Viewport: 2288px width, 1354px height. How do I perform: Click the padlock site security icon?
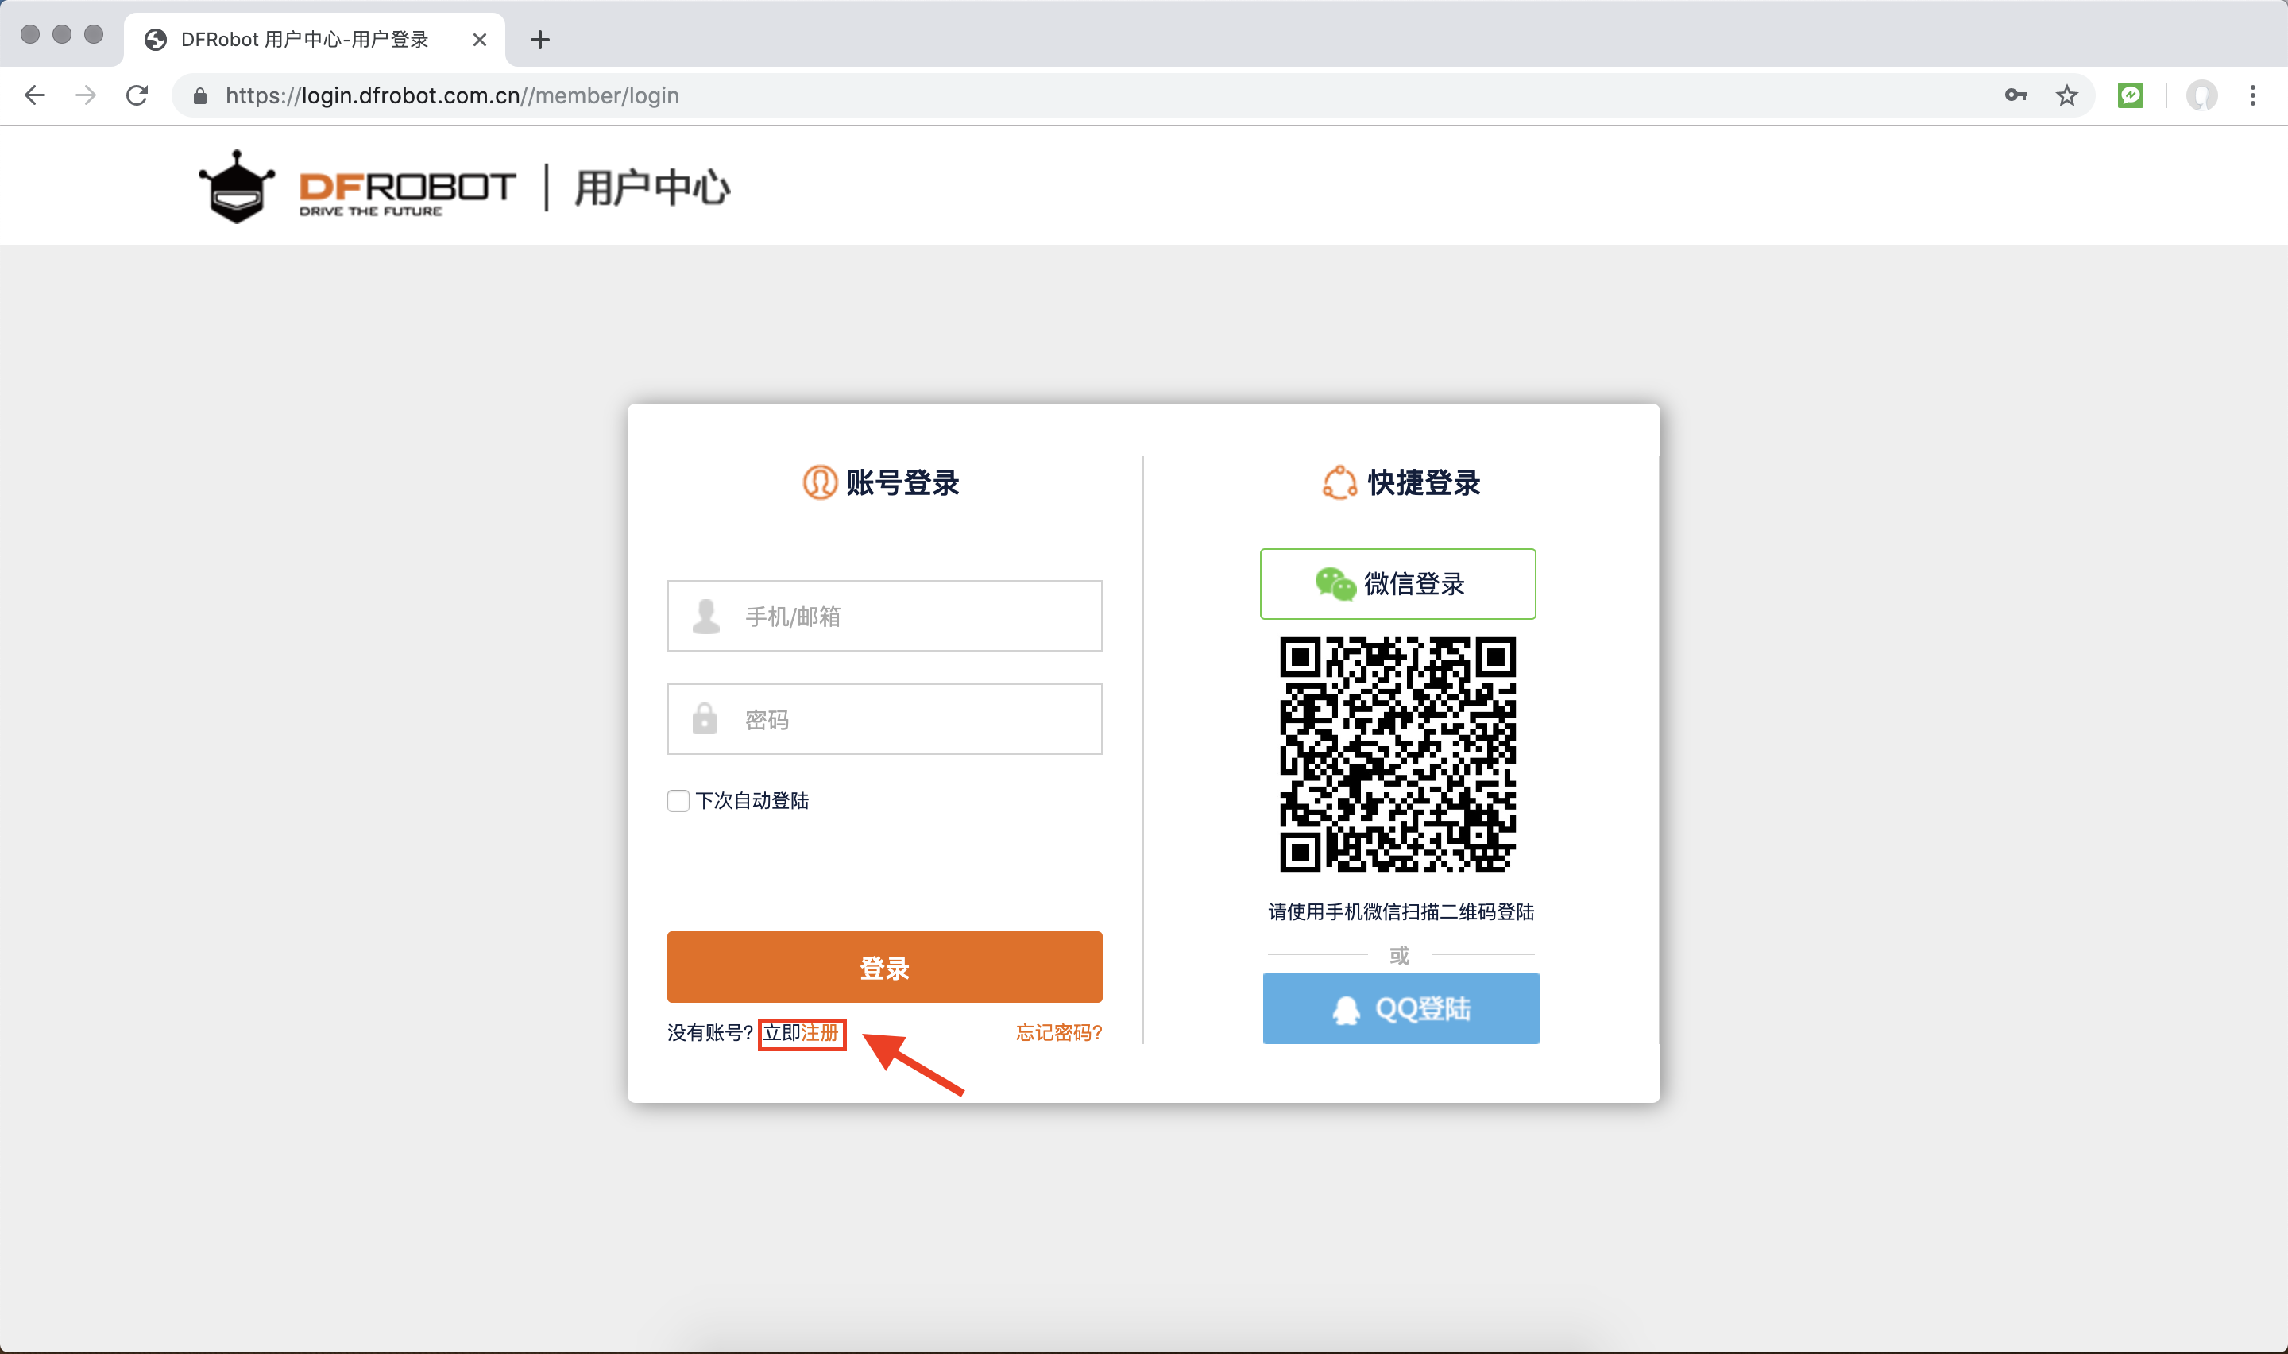199,96
